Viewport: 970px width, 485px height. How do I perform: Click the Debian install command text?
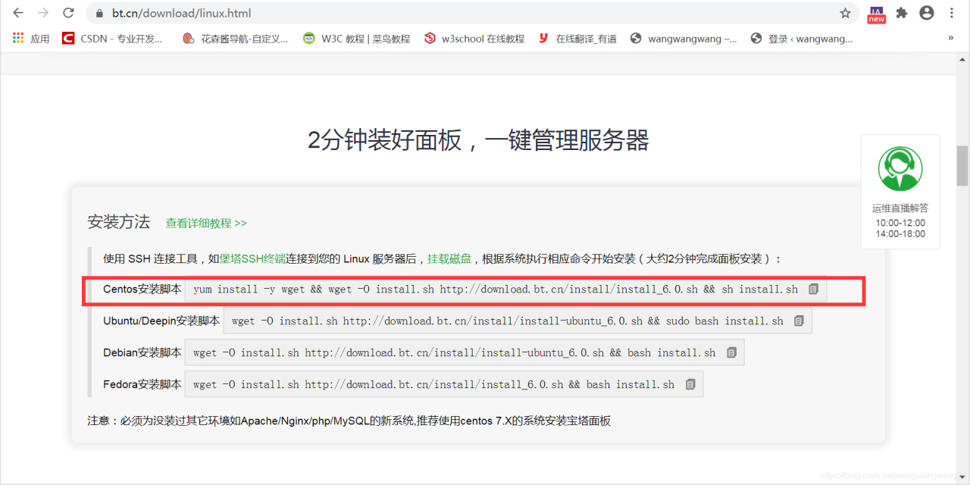(455, 353)
